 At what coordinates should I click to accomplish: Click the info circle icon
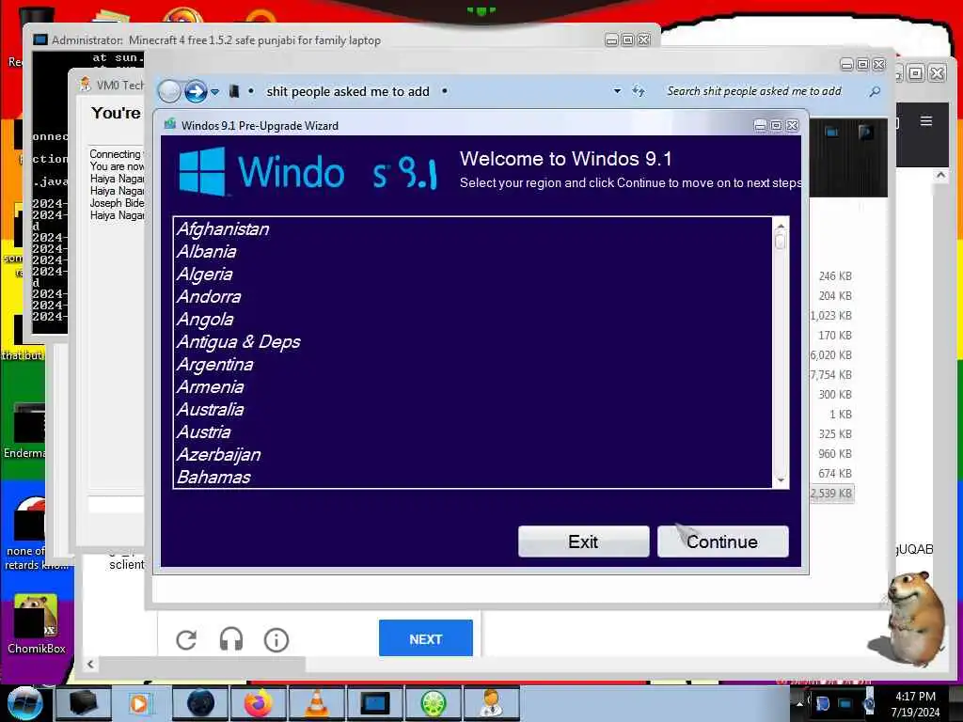(276, 639)
